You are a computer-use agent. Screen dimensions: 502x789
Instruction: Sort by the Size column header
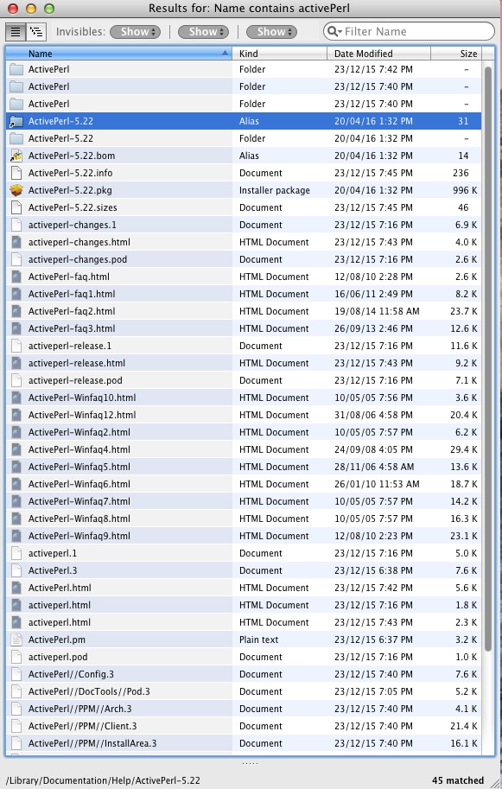(455, 54)
